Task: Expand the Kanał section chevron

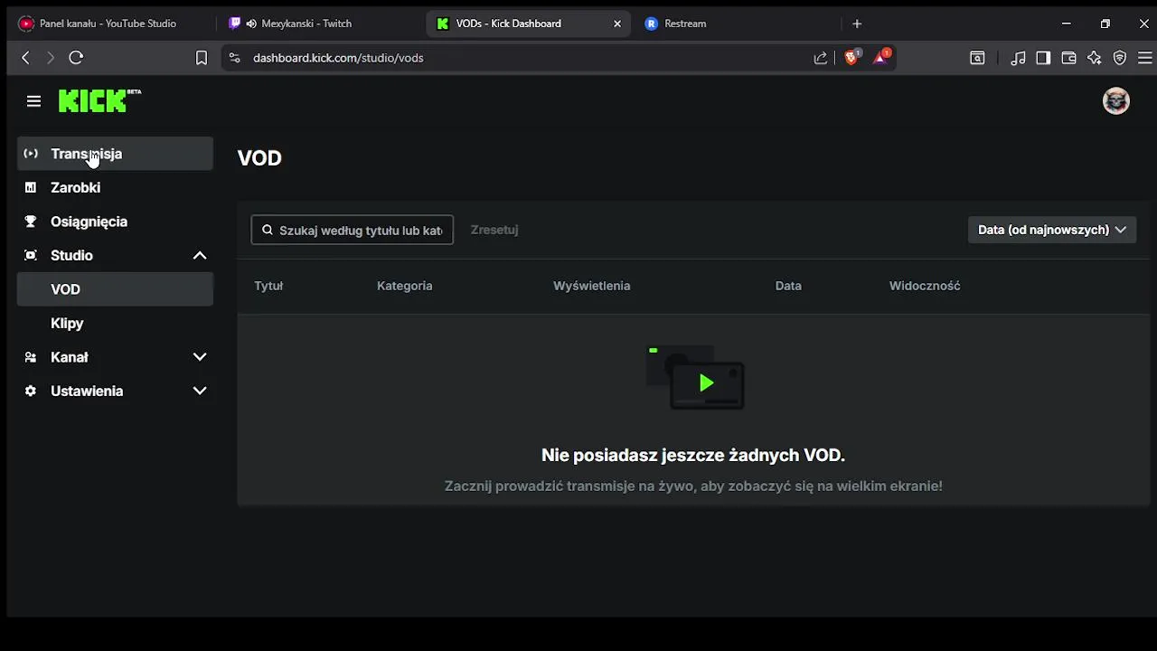Action: tap(200, 357)
